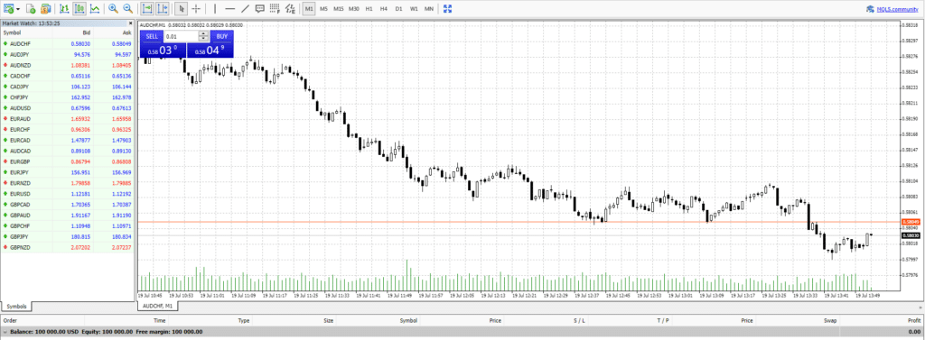The image size is (925, 340).
Task: Set timeframe to D1
Action: point(398,9)
